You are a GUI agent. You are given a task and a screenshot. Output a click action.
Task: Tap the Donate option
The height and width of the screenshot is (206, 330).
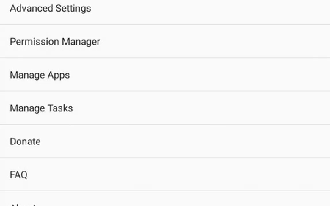click(25, 142)
